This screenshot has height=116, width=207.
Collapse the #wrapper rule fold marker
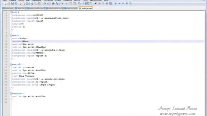11,93
